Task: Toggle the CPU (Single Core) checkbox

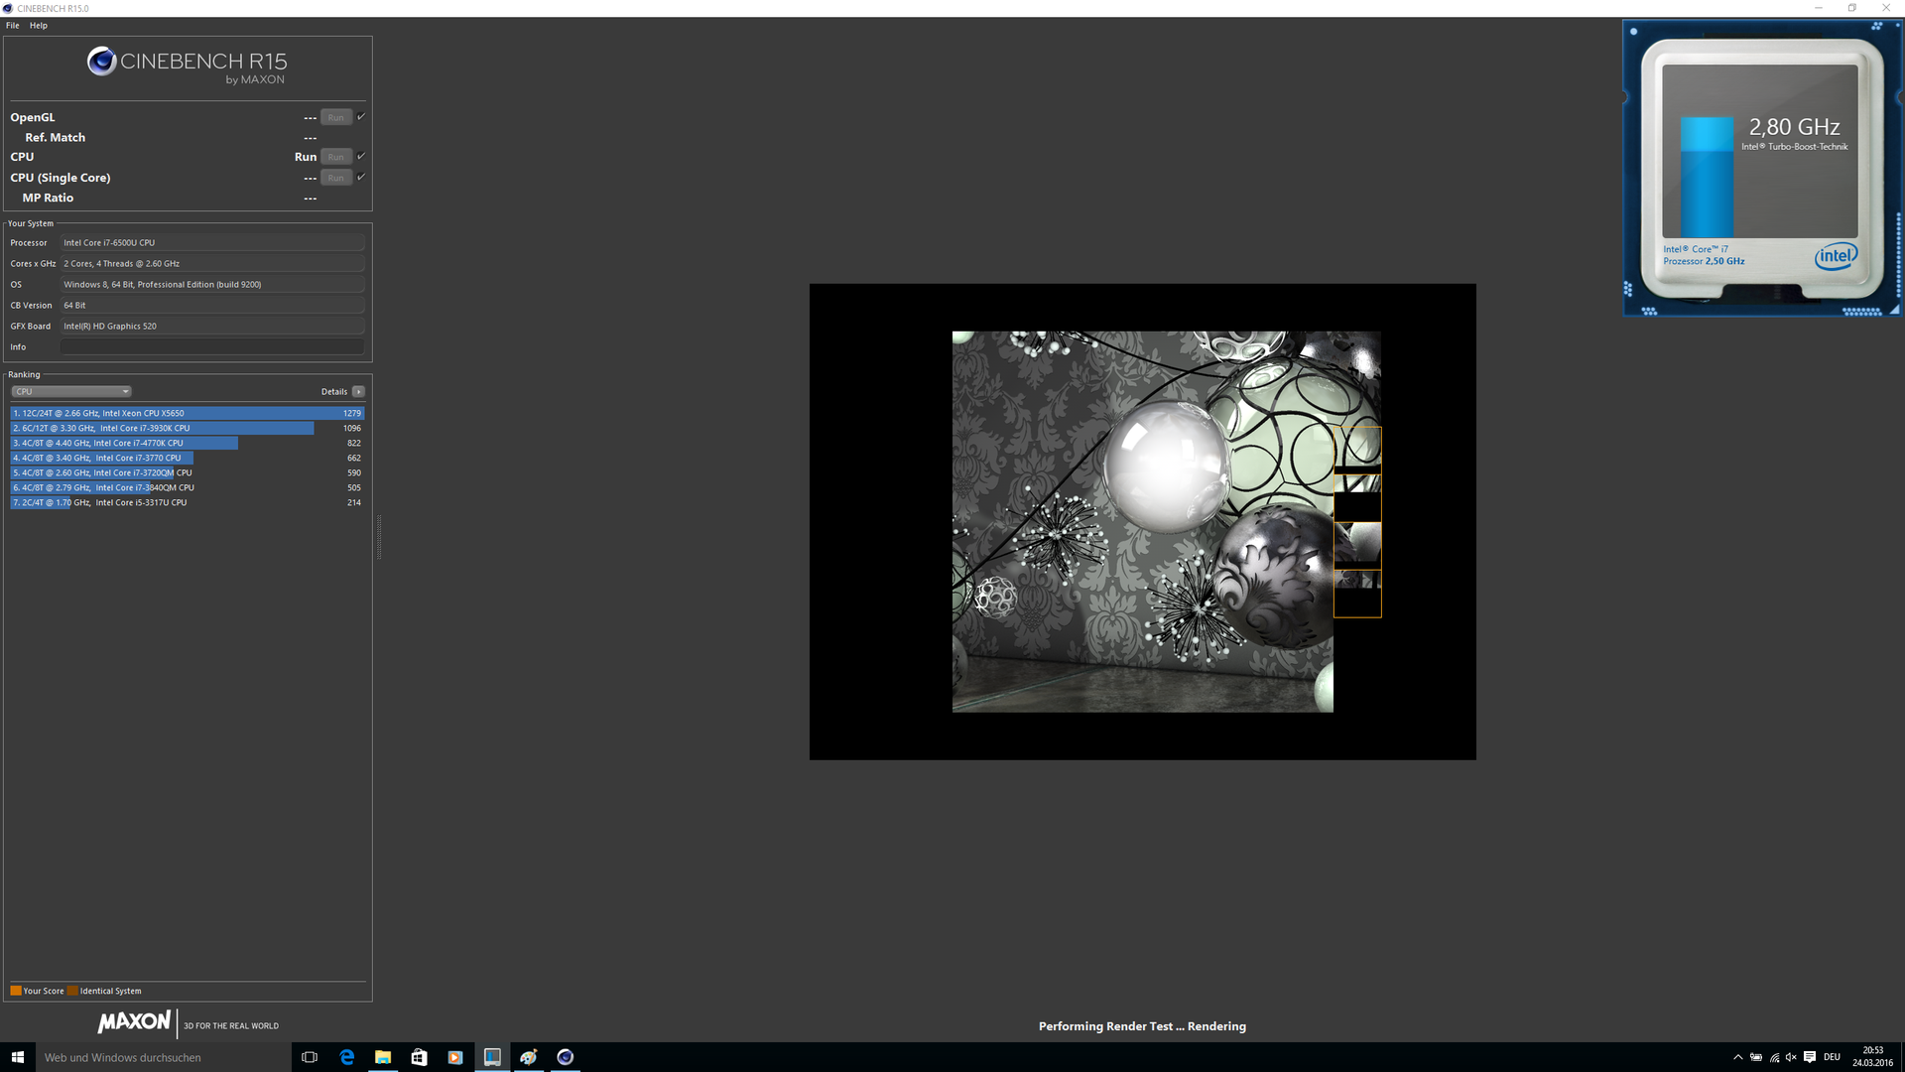Action: (x=361, y=177)
